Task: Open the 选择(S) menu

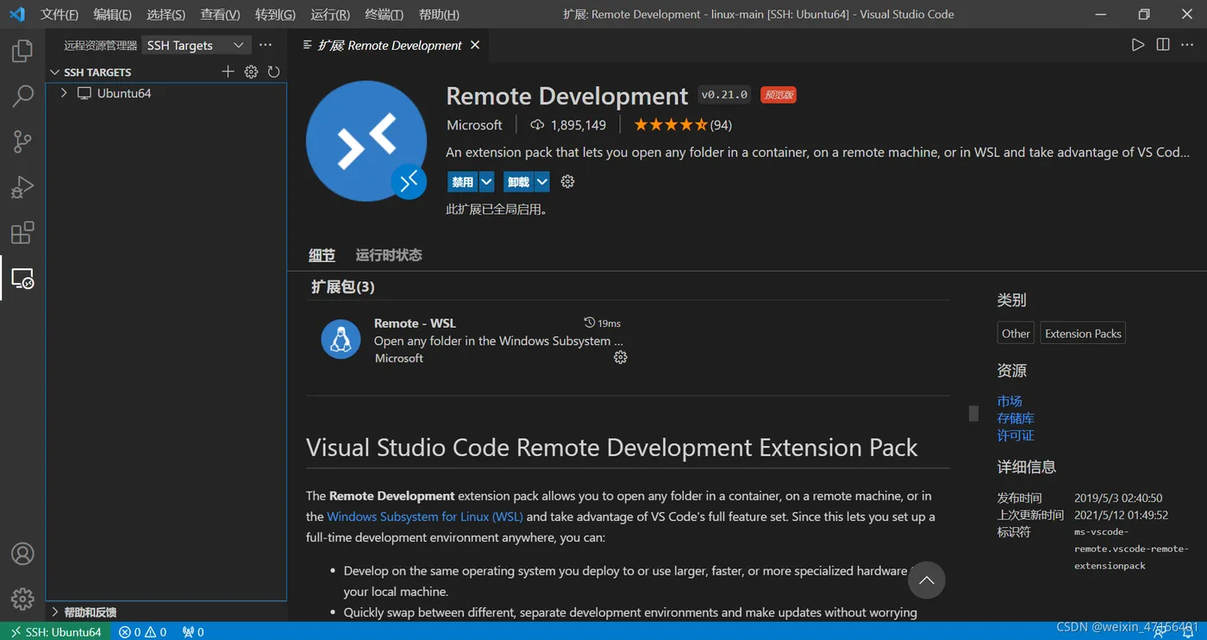Action: click(x=166, y=15)
